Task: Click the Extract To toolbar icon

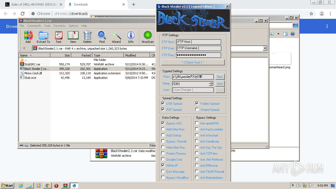Action: (43, 37)
